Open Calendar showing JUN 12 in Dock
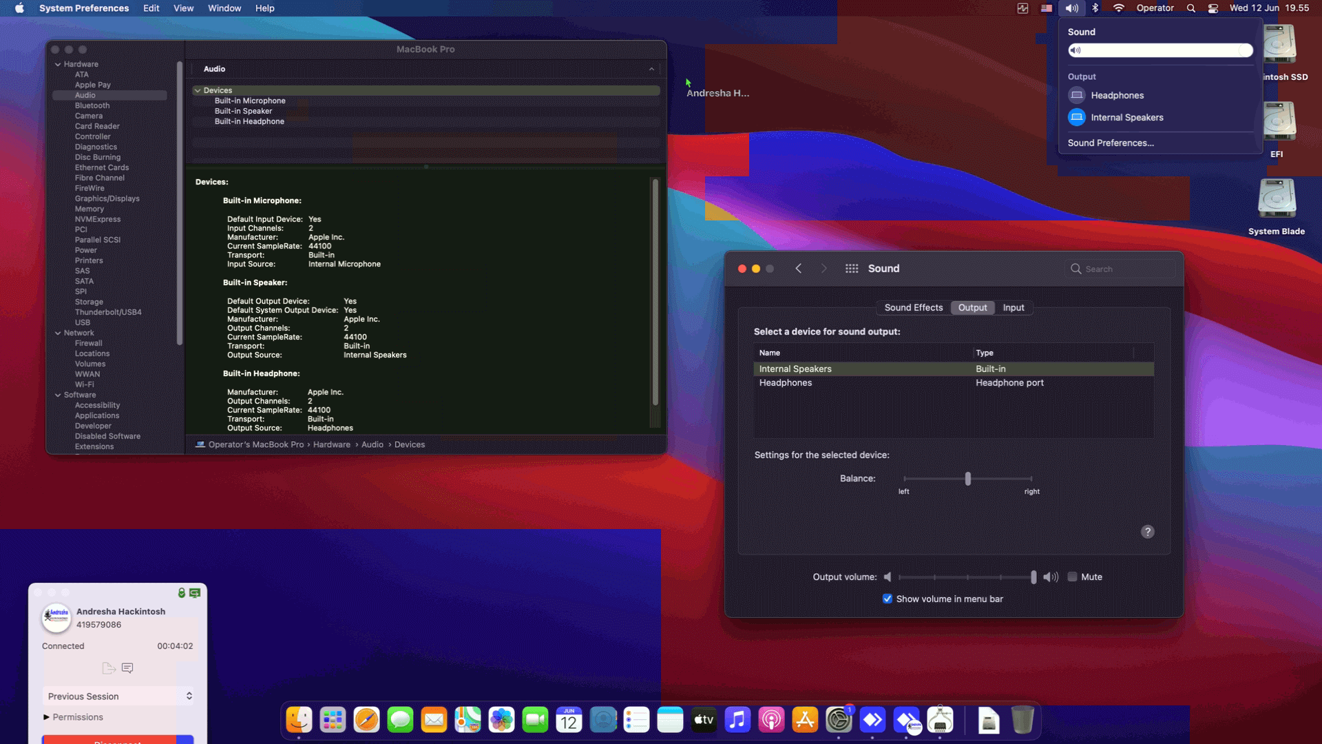The height and width of the screenshot is (744, 1322). point(569,720)
